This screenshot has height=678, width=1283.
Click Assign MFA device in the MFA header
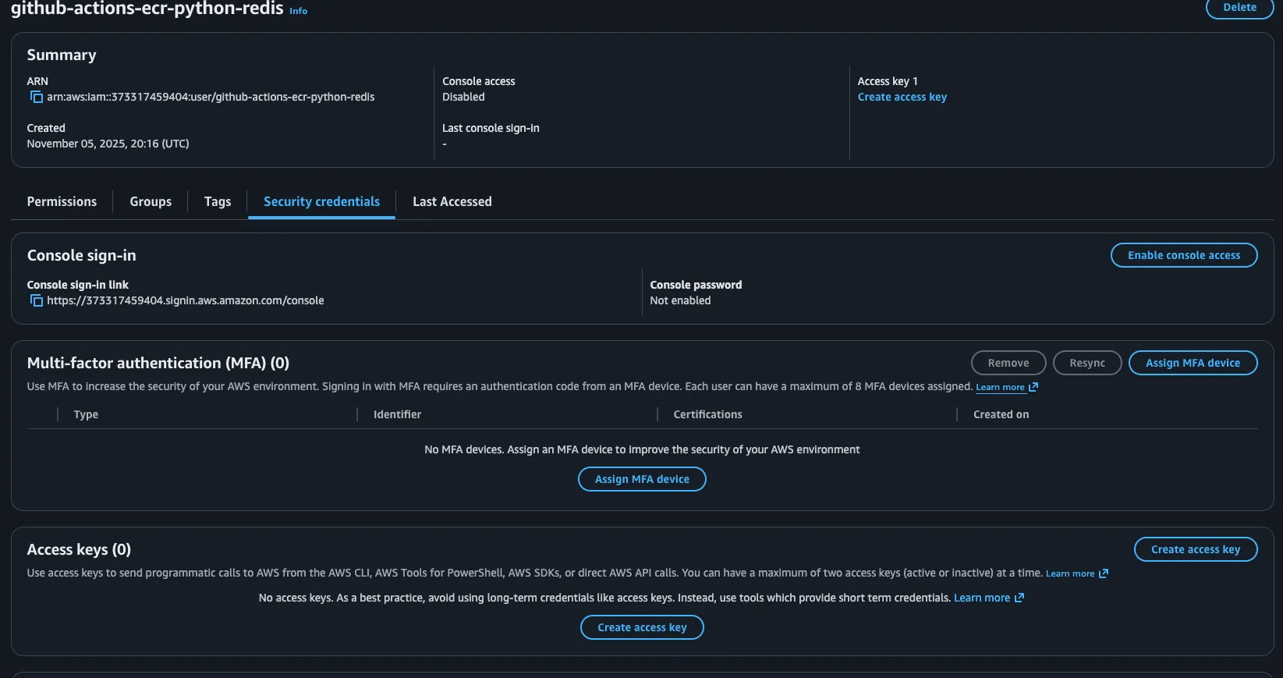click(1192, 363)
